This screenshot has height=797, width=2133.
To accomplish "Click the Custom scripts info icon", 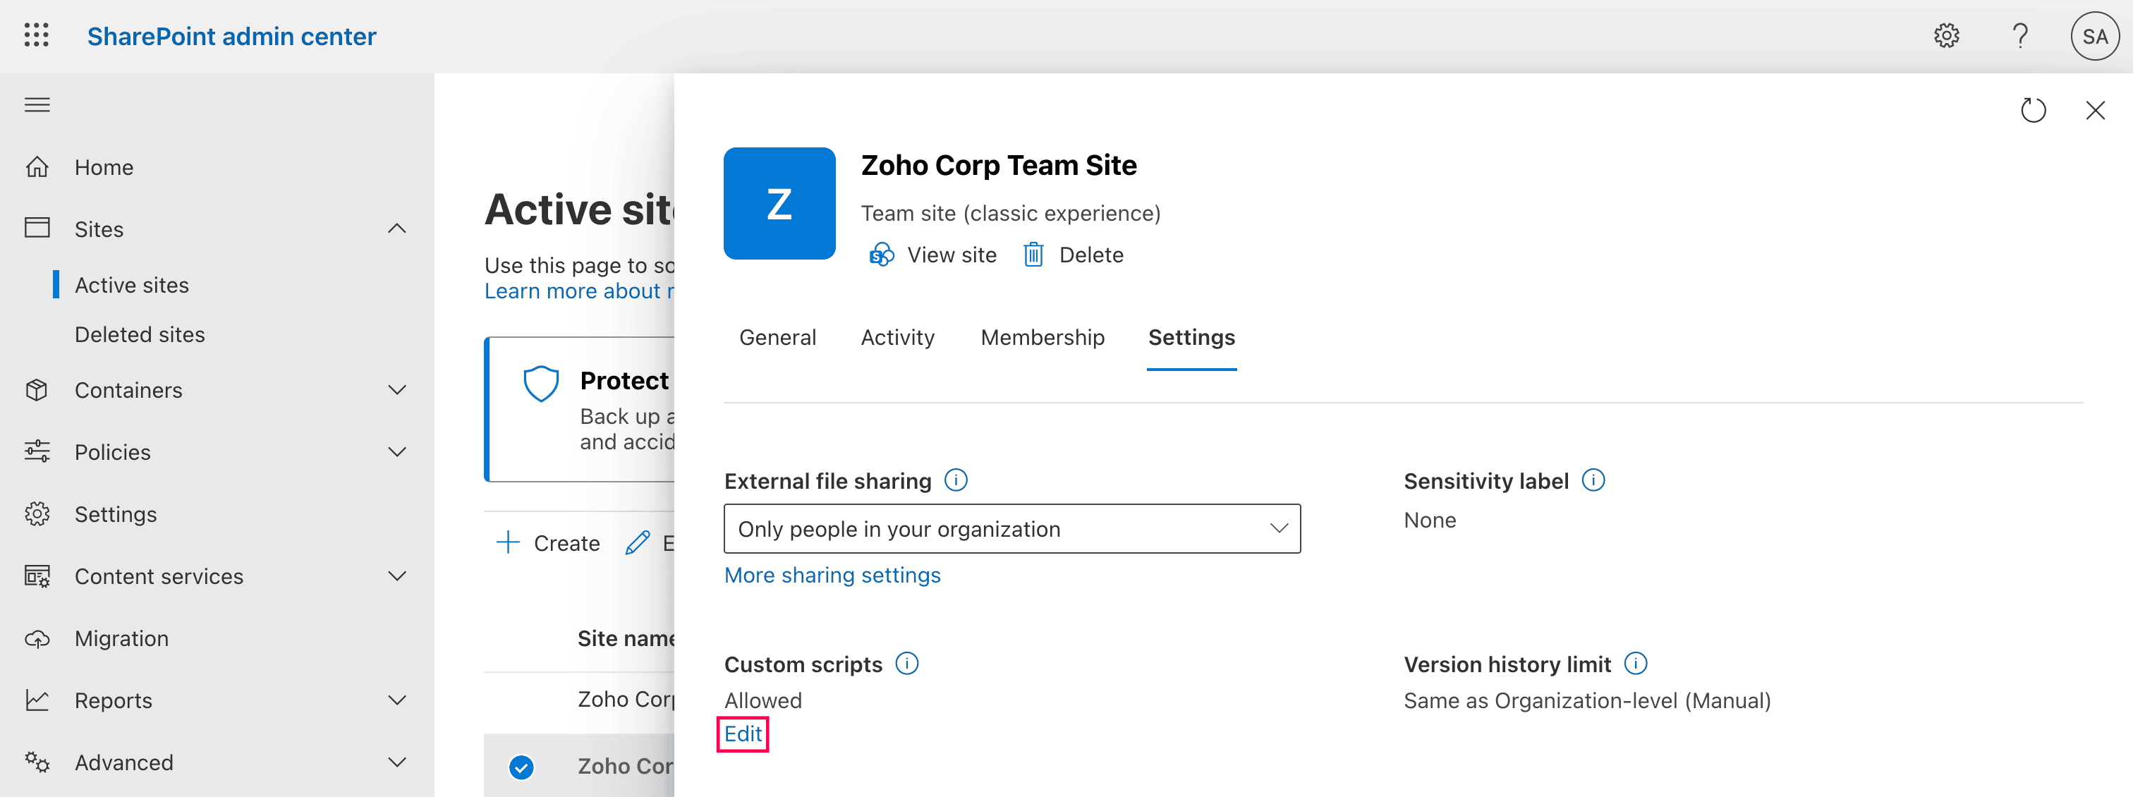I will pyautogui.click(x=906, y=663).
